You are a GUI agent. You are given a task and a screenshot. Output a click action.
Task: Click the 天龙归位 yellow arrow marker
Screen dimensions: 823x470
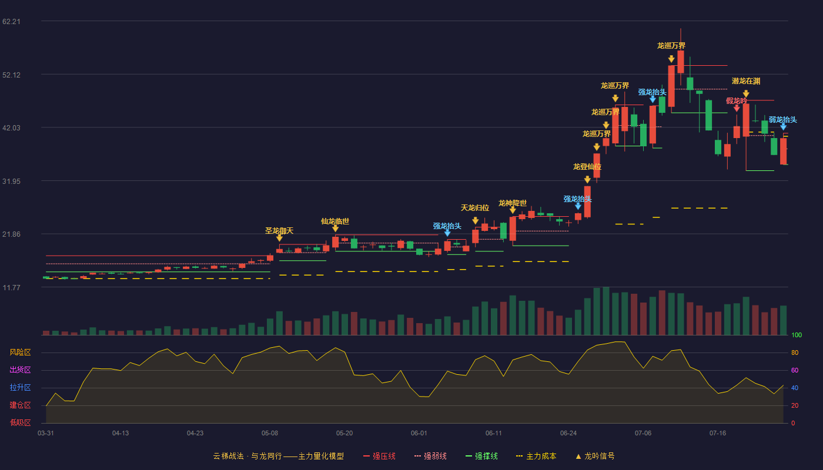[475, 221]
